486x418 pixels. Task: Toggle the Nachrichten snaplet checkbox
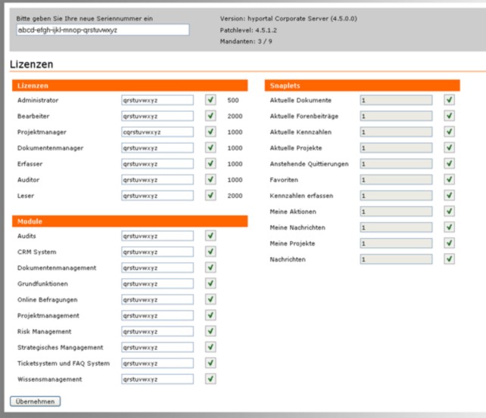[450, 259]
